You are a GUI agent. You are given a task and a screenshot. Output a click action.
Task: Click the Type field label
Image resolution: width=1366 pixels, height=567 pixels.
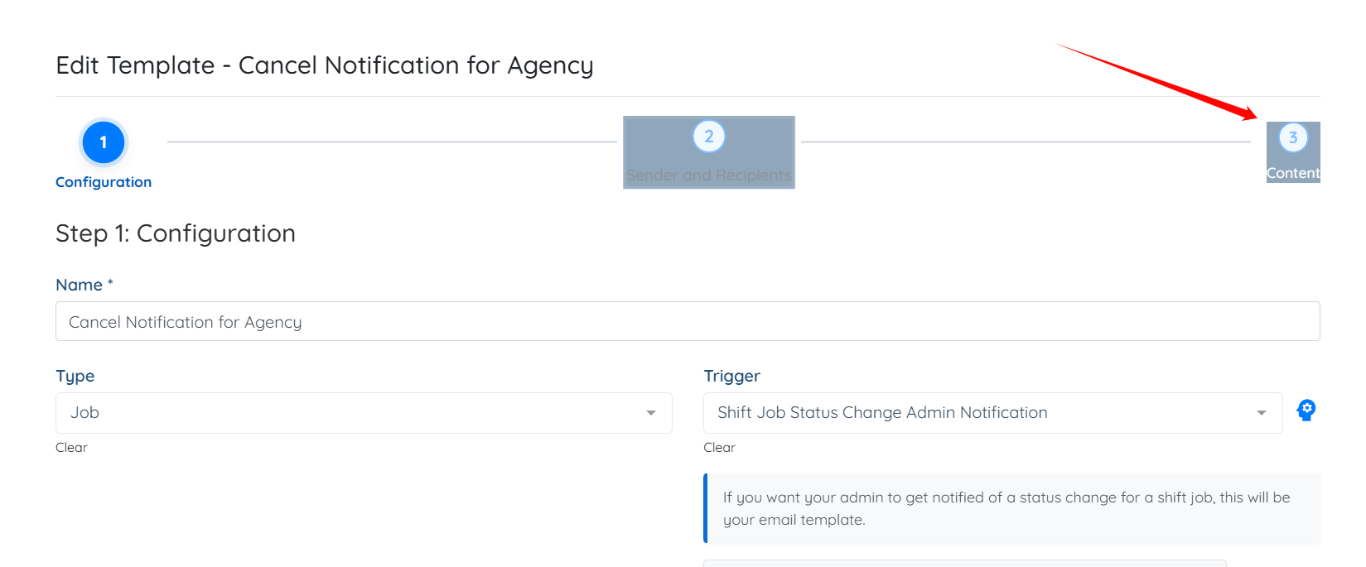pyautogui.click(x=75, y=376)
